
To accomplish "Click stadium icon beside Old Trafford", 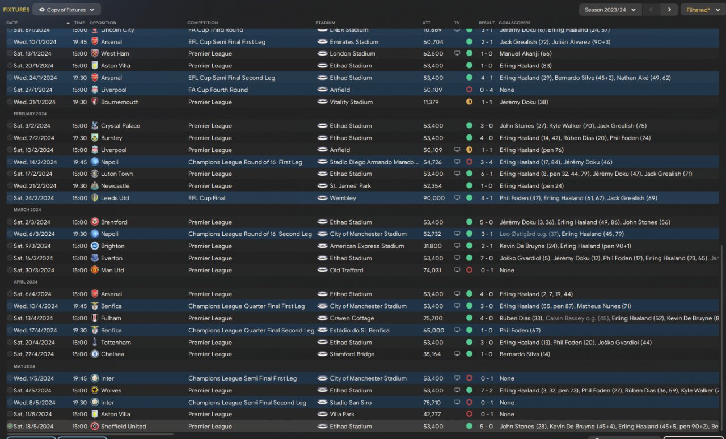I will [x=322, y=270].
